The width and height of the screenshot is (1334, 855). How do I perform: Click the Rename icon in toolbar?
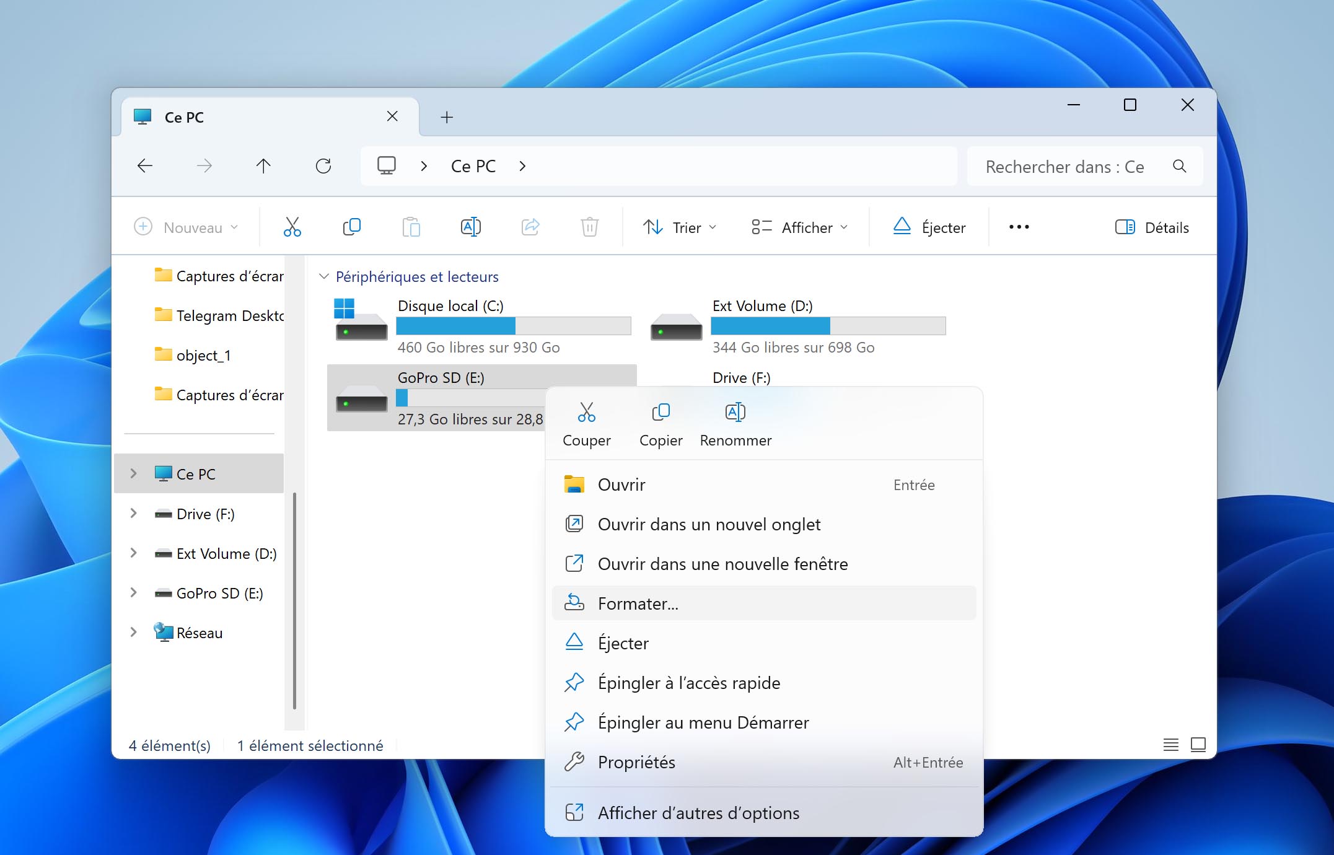pyautogui.click(x=471, y=227)
